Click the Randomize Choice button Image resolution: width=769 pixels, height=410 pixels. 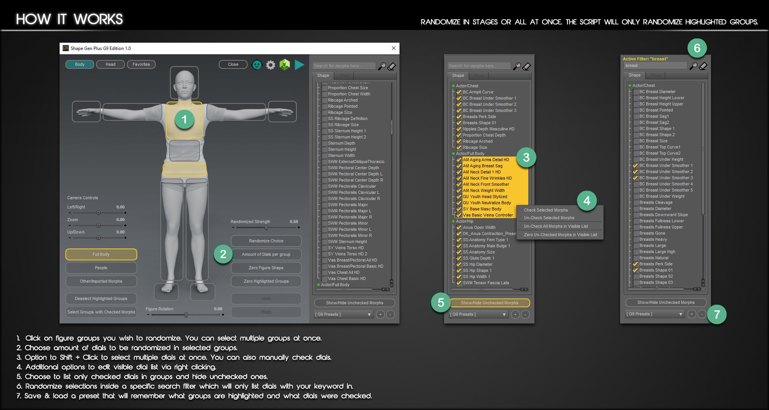266,241
